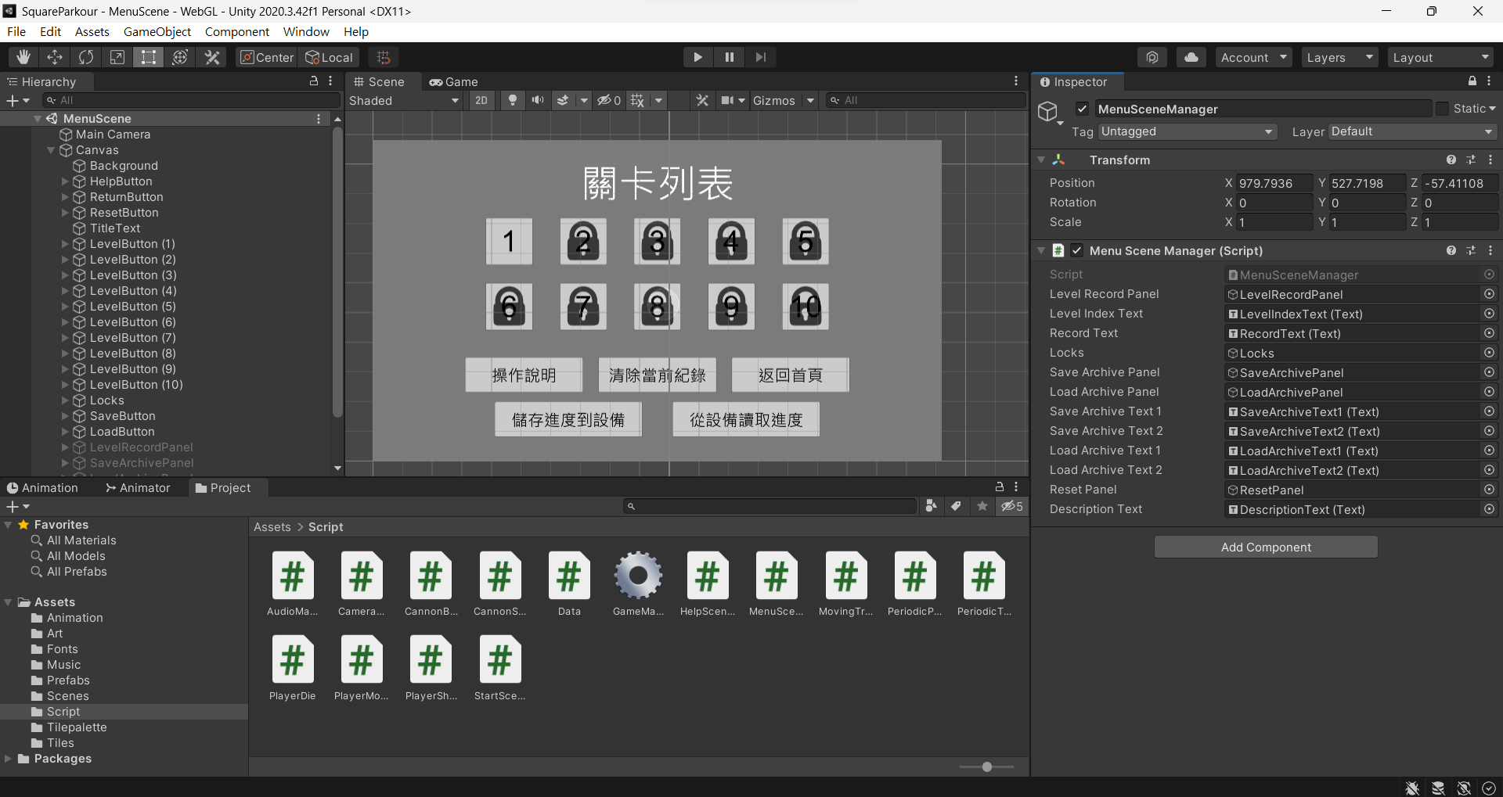The image size is (1503, 797).
Task: Toggle Menu Scene Manager script enabled checkbox
Action: [x=1077, y=250]
